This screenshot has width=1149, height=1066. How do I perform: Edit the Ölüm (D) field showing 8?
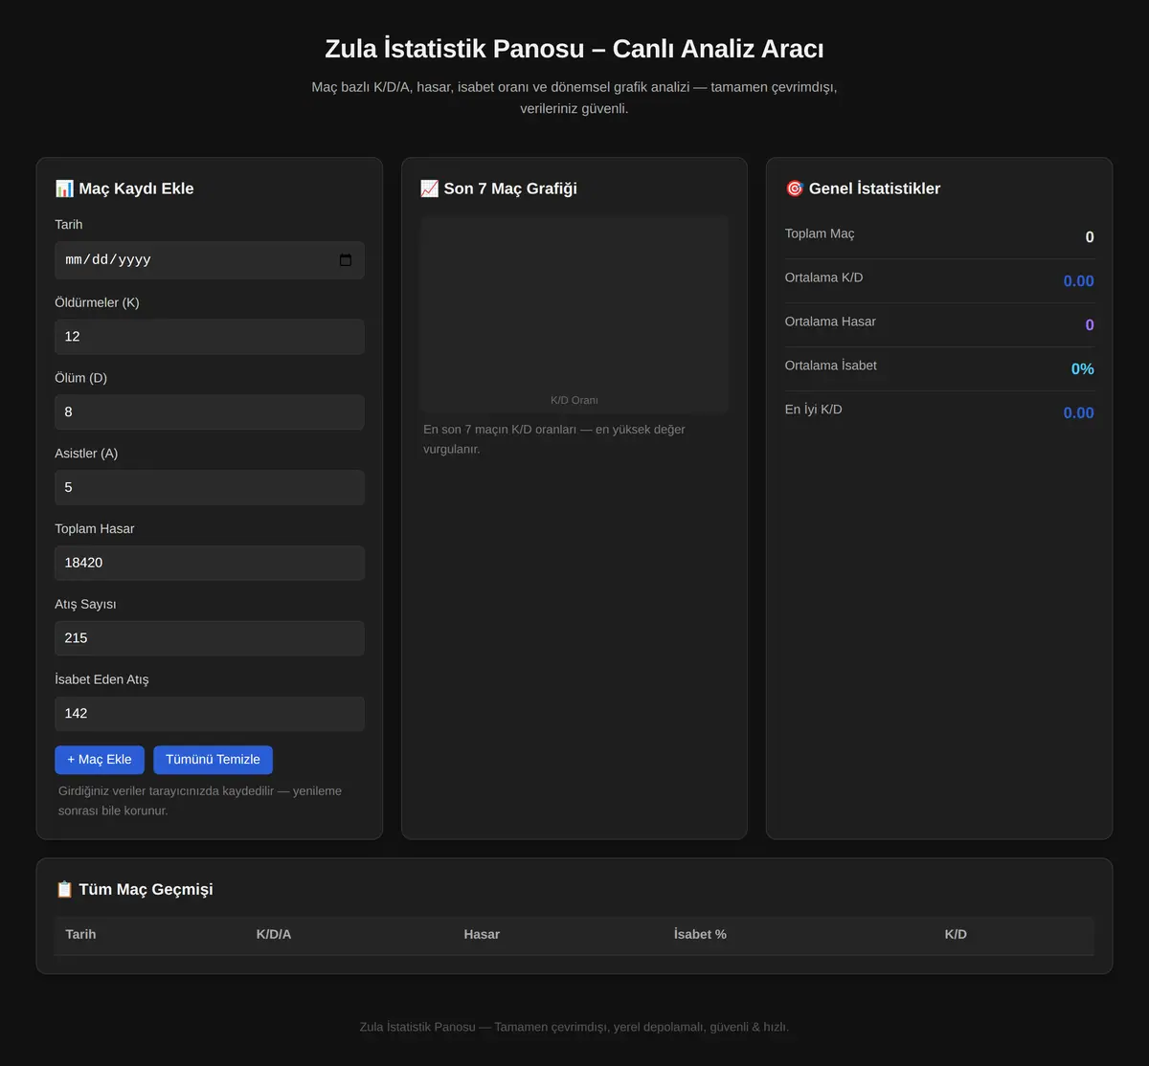[210, 412]
